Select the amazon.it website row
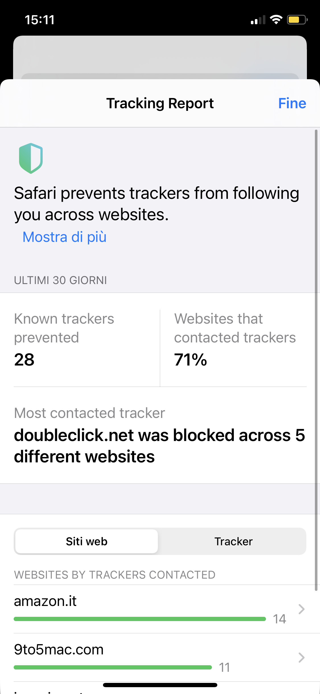 (x=160, y=609)
